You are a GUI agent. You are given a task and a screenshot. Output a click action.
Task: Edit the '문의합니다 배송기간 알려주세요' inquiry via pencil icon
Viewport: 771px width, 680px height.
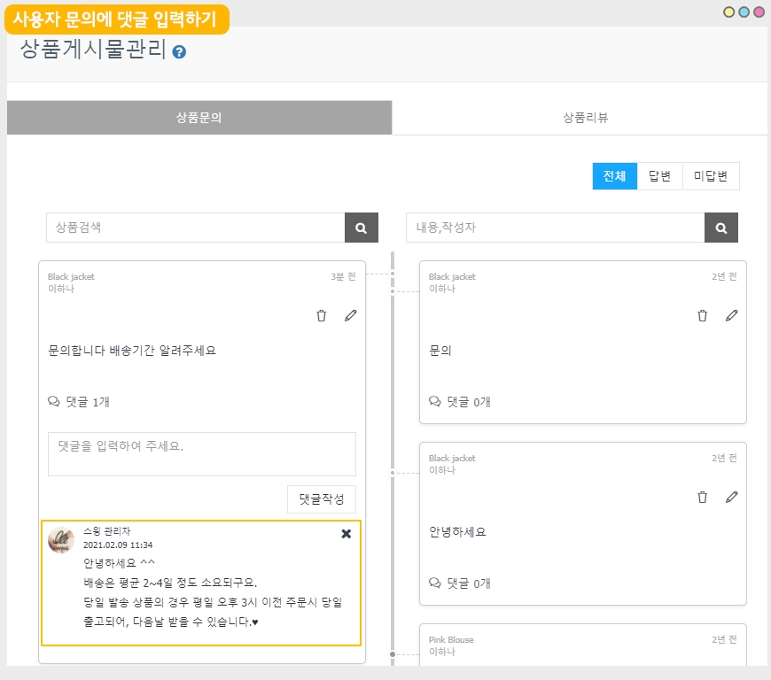tap(351, 315)
